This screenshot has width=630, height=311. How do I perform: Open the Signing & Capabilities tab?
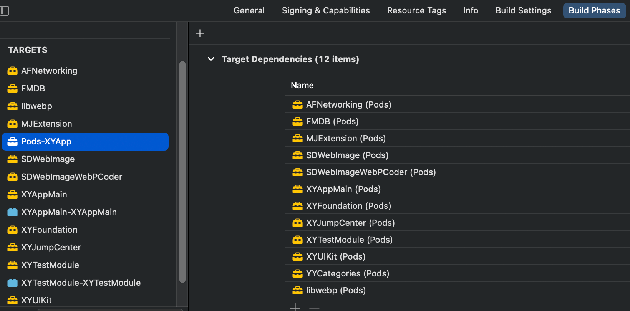(326, 11)
